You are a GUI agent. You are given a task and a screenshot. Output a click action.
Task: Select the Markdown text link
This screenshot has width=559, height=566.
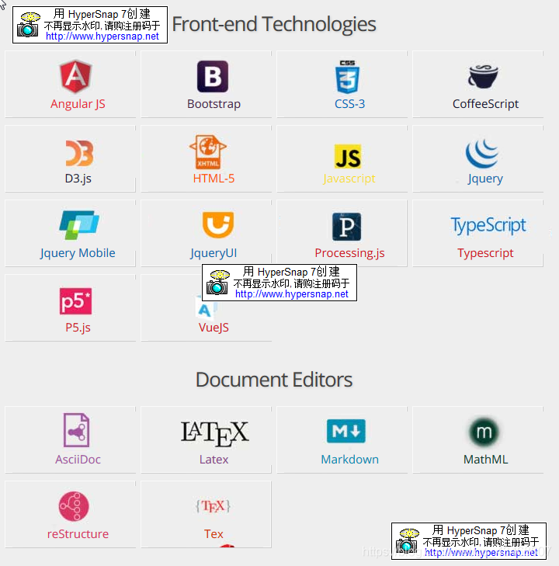(349, 460)
